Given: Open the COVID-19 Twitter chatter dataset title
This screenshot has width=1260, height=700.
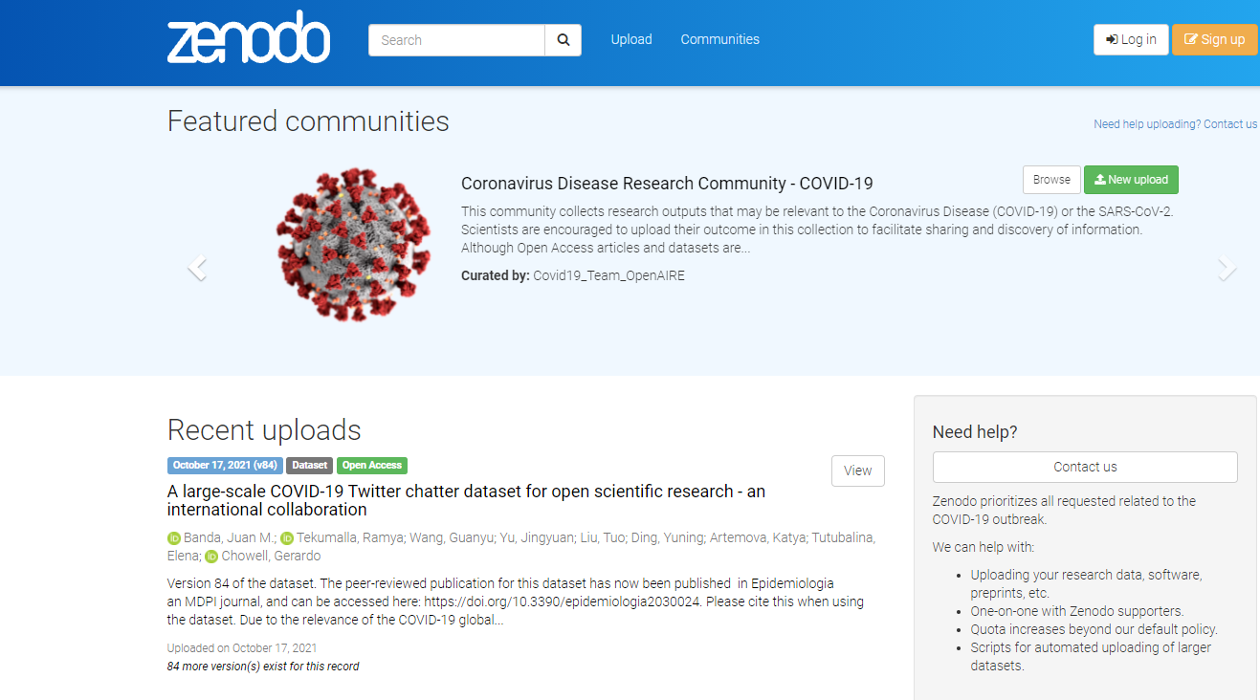Looking at the screenshot, I should coord(466,500).
